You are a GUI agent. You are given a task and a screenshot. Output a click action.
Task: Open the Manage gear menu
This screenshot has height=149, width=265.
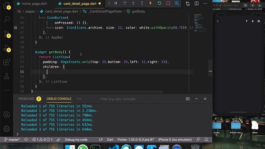coord(7,129)
